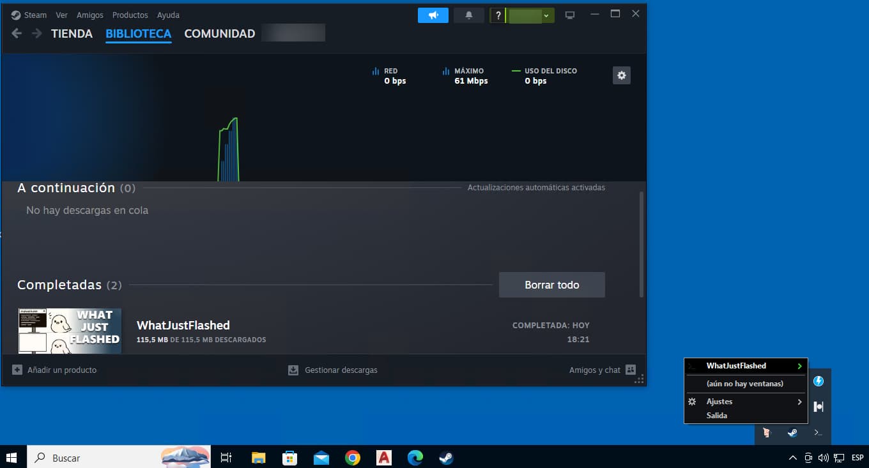This screenshot has width=869, height=468.
Task: Go forward with the right arrow
Action: pos(37,33)
